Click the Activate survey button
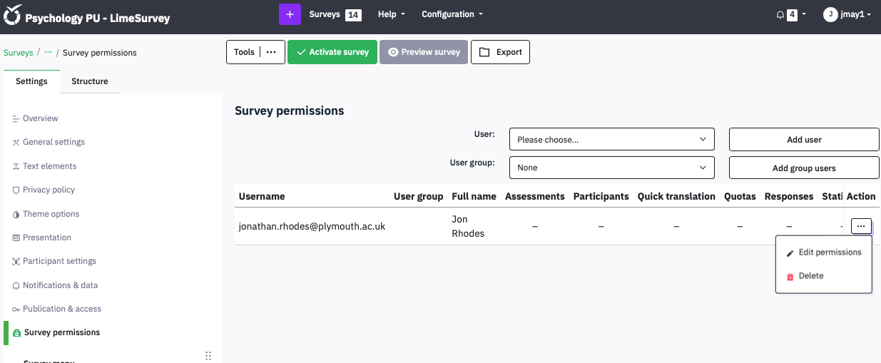The image size is (881, 363). (332, 52)
